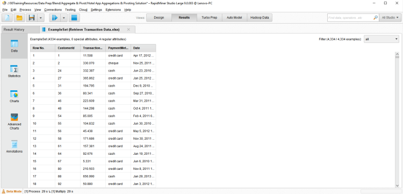This screenshot has height=194, width=403.
Task: Click the ExampleSet tab table icon
Action: pyautogui.click(x=44, y=30)
